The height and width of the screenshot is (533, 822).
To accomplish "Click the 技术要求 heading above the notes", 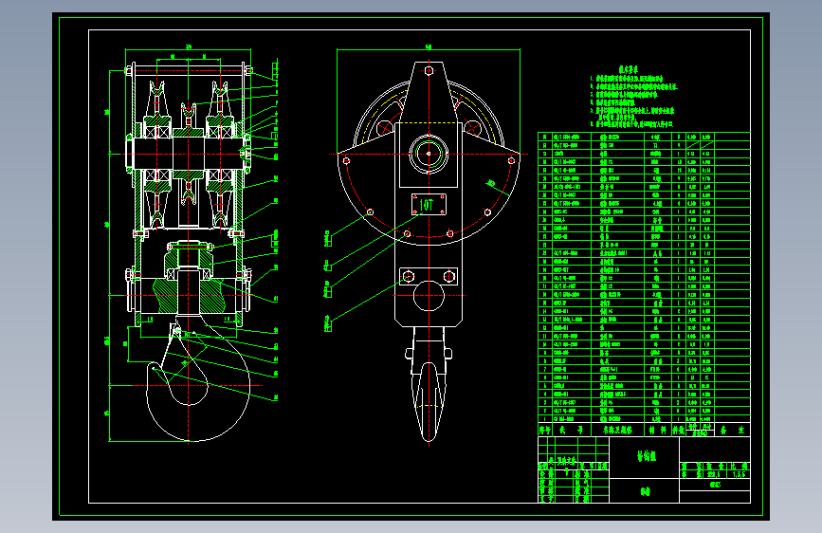I will point(628,70).
